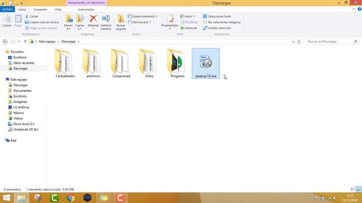Switch to the Inicio ribbon tab
Image resolution: width=362 pixels, height=203 pixels.
click(x=22, y=10)
